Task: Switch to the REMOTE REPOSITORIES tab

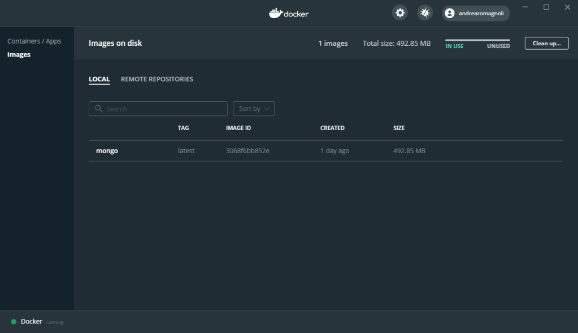Action: pos(157,79)
